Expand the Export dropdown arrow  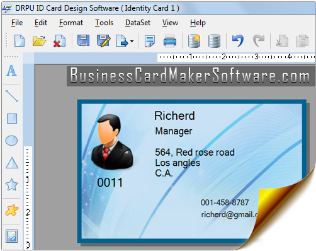pyautogui.click(x=132, y=41)
